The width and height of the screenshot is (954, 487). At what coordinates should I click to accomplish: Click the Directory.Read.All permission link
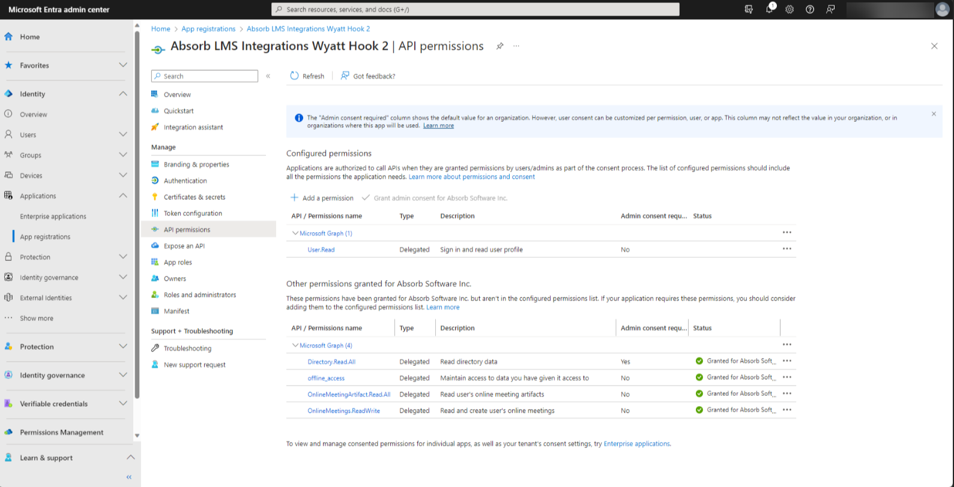331,362
